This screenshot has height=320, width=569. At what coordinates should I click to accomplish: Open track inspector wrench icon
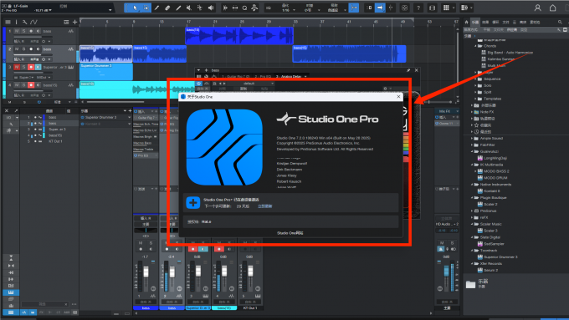click(x=24, y=22)
